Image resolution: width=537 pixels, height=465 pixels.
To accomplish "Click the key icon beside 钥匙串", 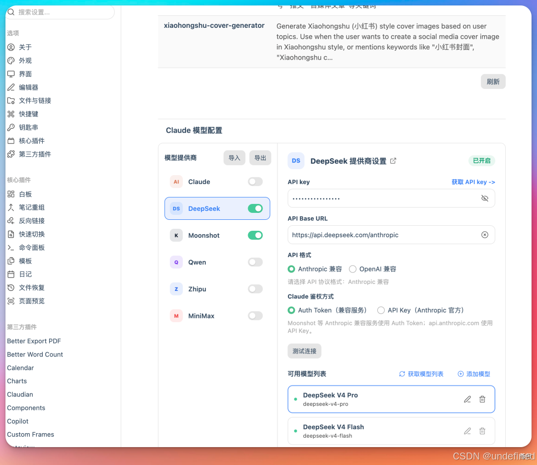I will 11,127.
